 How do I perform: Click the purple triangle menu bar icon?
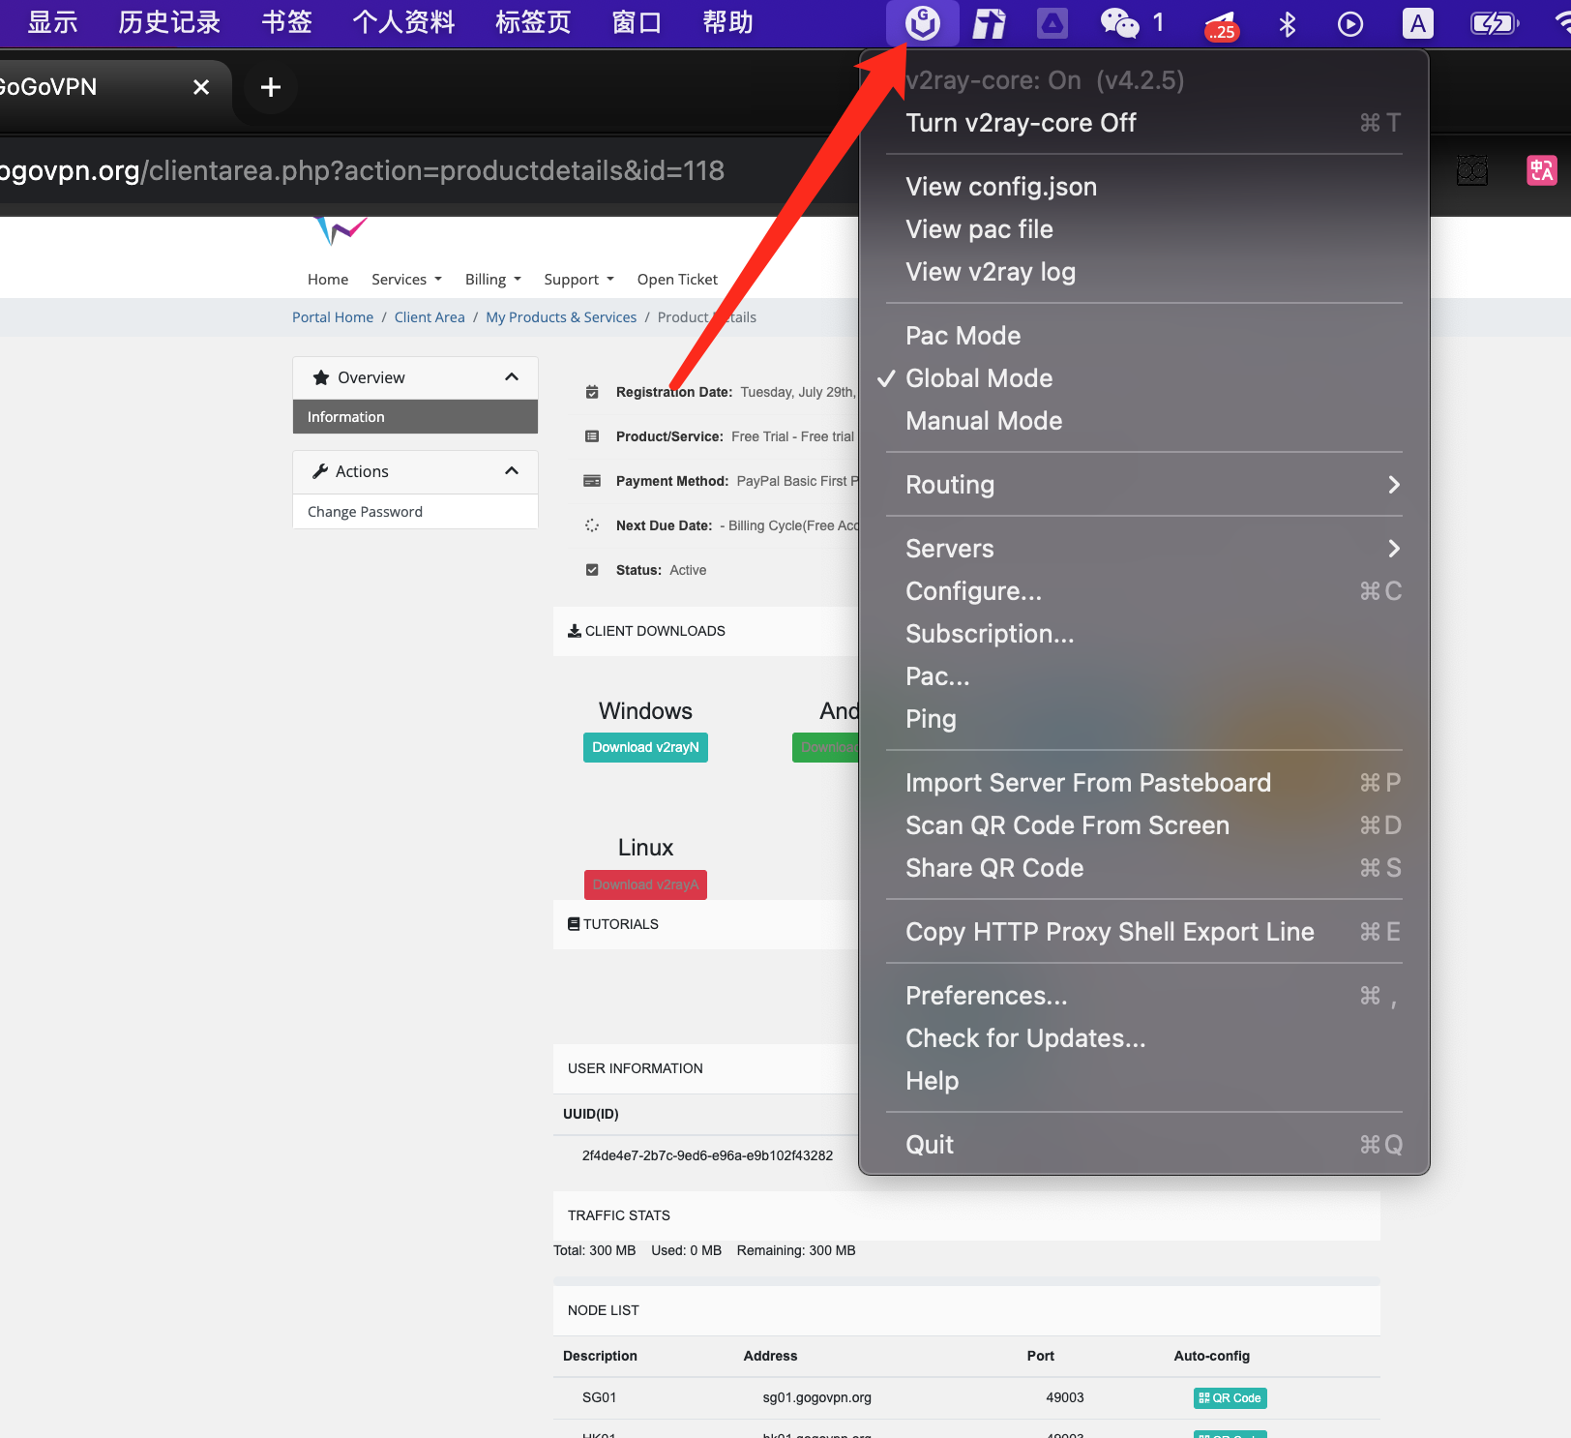(x=1052, y=23)
